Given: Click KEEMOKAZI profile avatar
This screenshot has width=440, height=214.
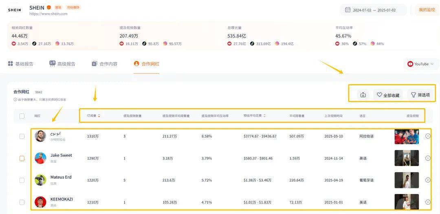Looking at the screenshot, I should coord(40,202).
